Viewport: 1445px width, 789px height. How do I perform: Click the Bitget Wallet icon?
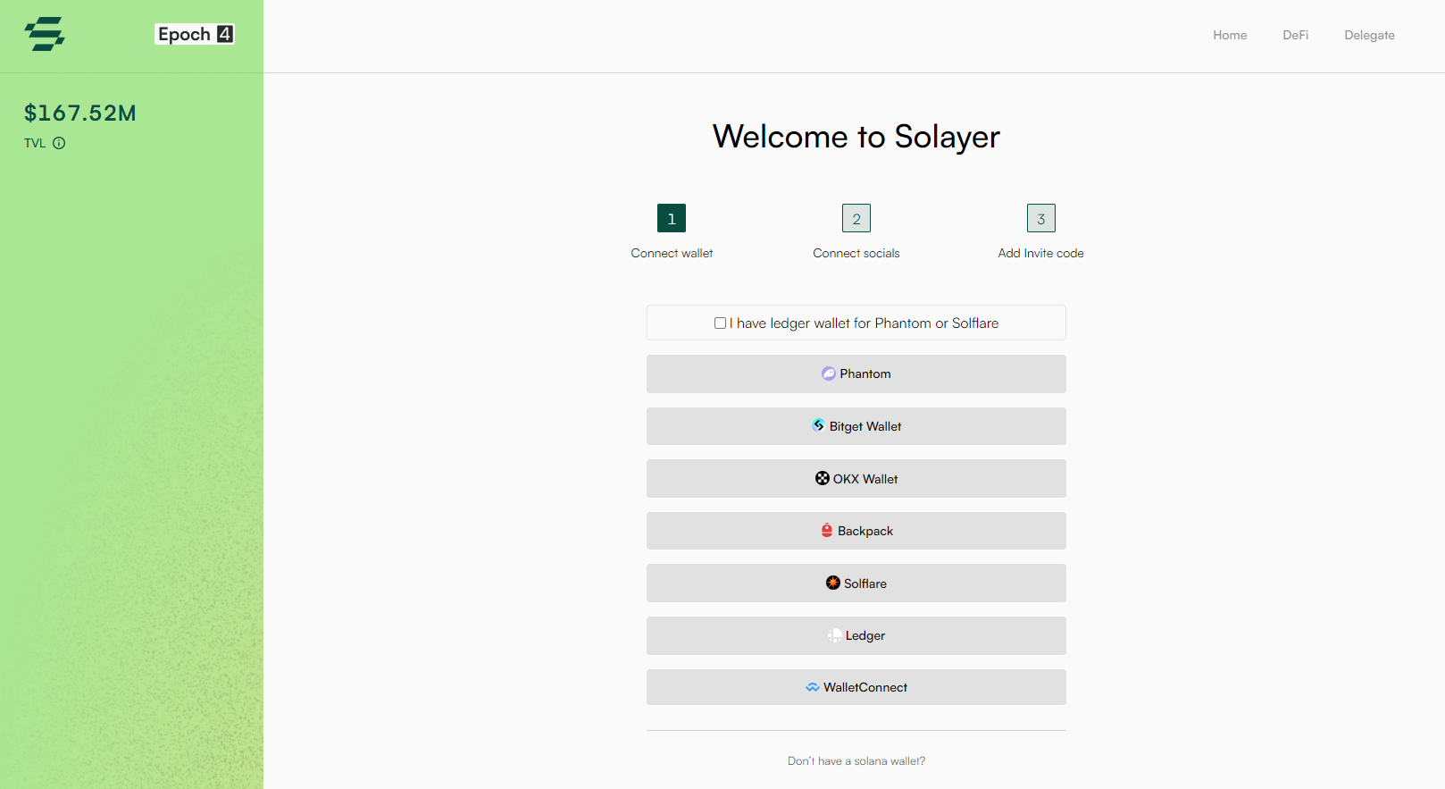(818, 425)
